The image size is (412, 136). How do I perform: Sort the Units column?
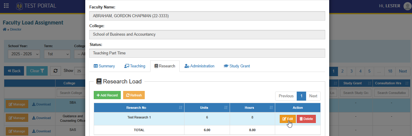tap(226, 108)
